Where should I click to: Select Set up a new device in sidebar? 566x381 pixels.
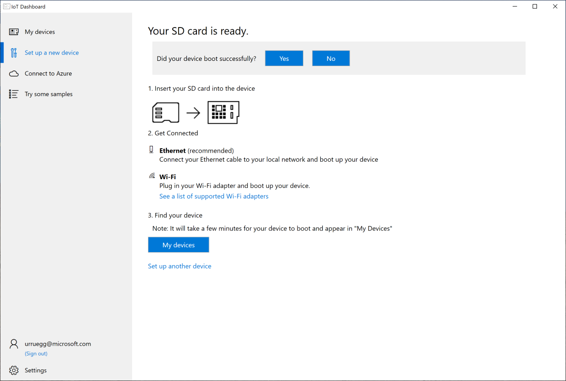pyautogui.click(x=66, y=53)
